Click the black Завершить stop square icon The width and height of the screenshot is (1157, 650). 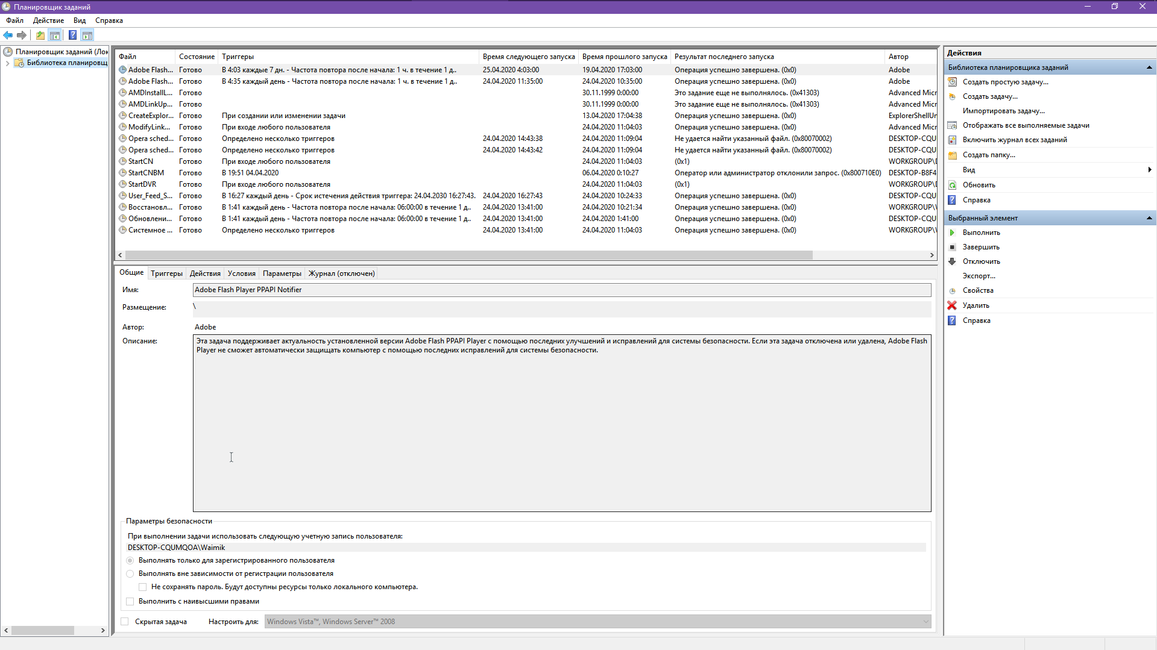(953, 247)
